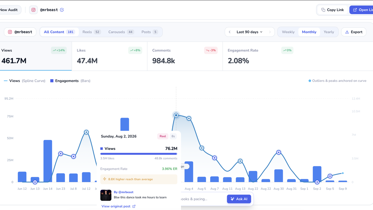This screenshot has width=373, height=210.
Task: Click the Sep 2 engagement bar
Action: (317, 174)
